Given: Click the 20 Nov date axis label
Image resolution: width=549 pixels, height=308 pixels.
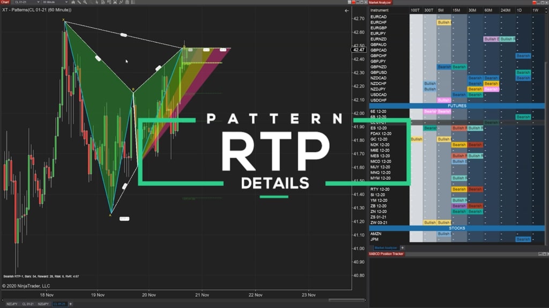Looking at the screenshot, I should click(149, 295).
